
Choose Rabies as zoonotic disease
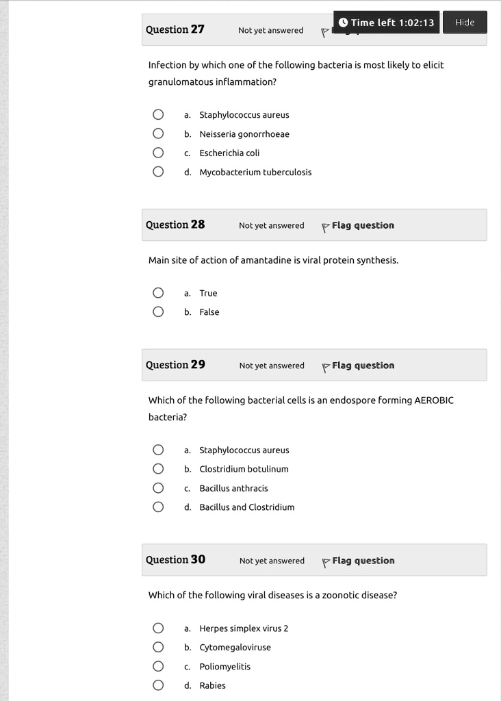(x=158, y=685)
